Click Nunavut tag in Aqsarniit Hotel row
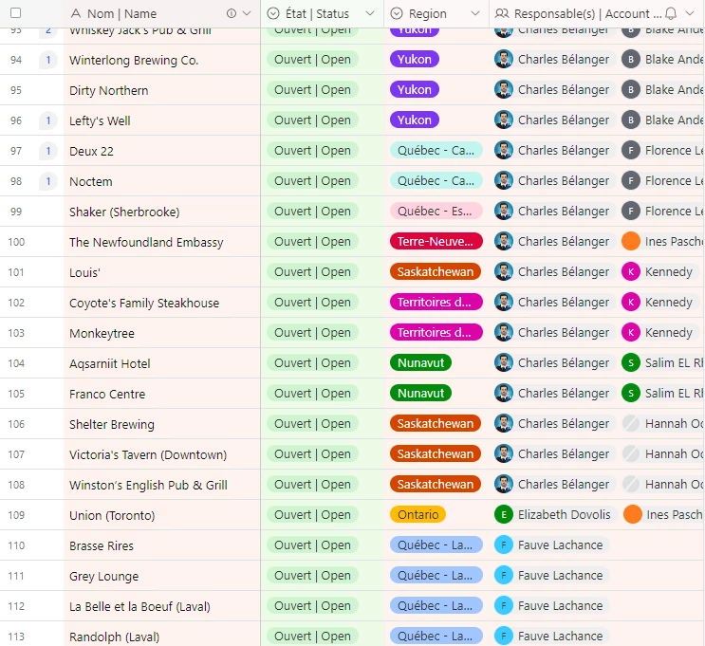Screen dimensions: 705x646 pyautogui.click(x=420, y=362)
